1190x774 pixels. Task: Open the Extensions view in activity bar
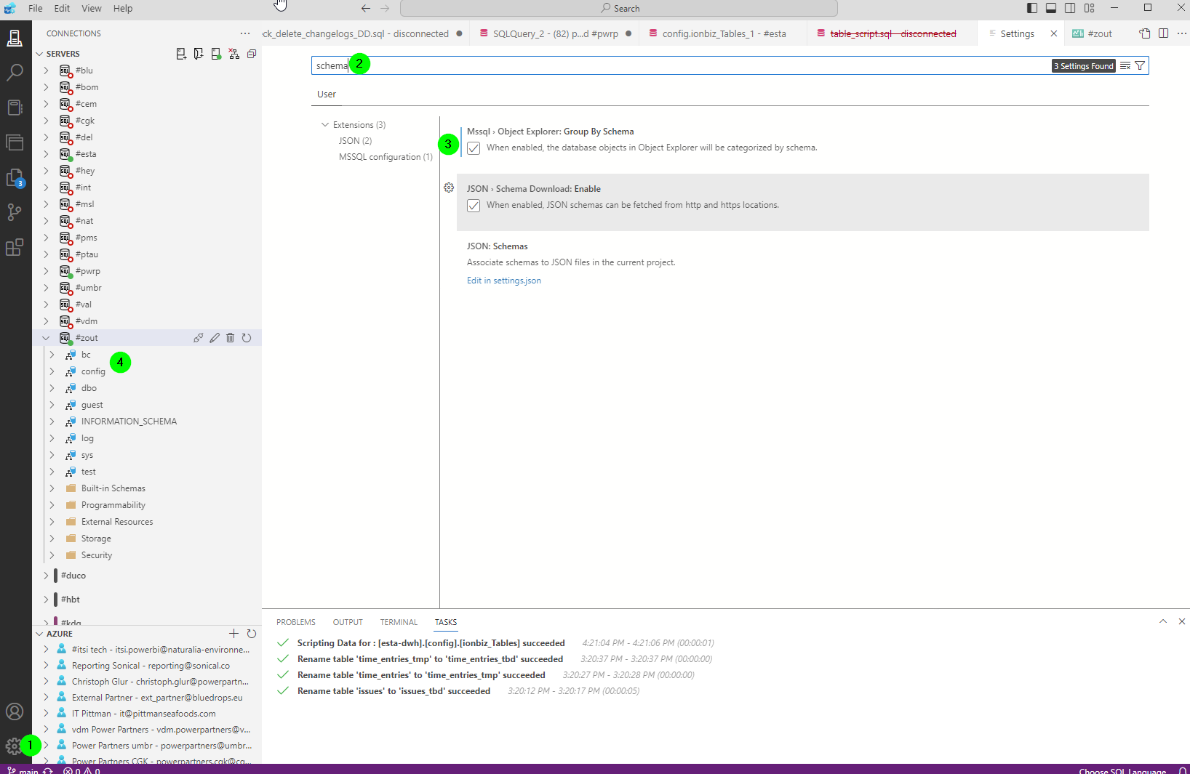point(15,247)
